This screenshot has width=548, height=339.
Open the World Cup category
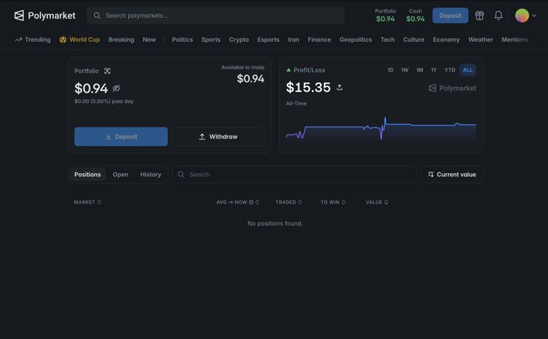point(79,39)
